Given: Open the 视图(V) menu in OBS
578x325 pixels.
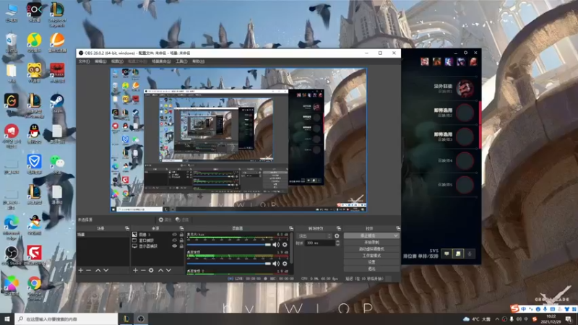Looking at the screenshot, I should click(117, 61).
